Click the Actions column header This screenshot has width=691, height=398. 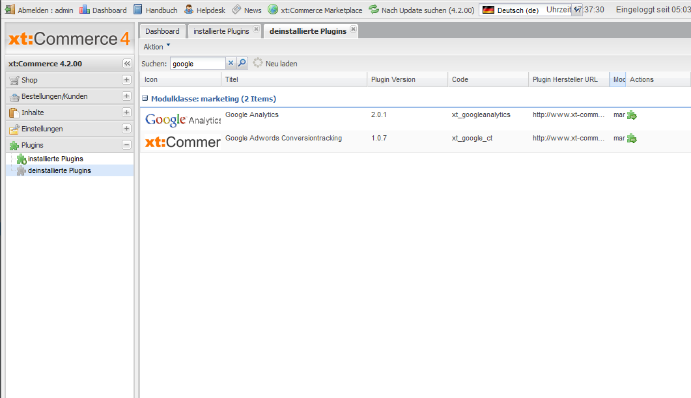658,80
